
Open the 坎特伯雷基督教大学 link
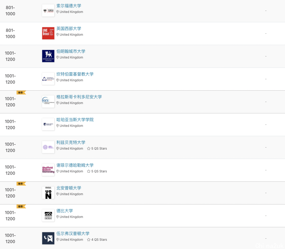pos(75,74)
